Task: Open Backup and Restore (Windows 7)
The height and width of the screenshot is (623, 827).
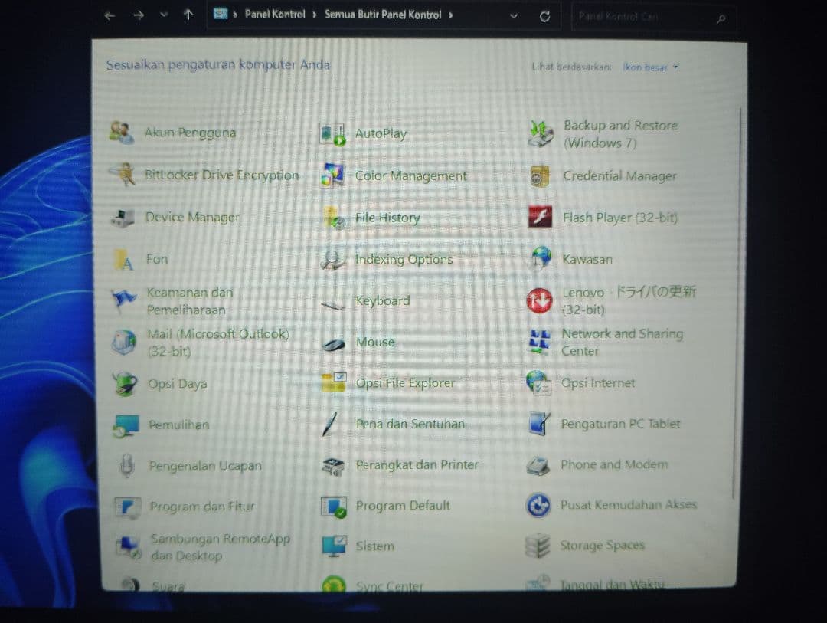Action: tap(620, 133)
